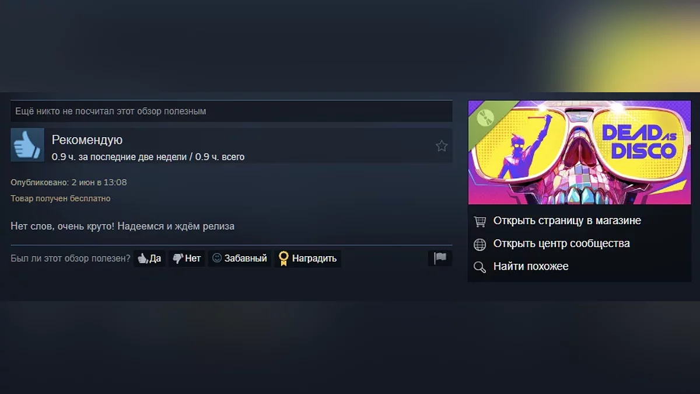Mark the review as Забавный
The height and width of the screenshot is (394, 700).
pos(240,259)
